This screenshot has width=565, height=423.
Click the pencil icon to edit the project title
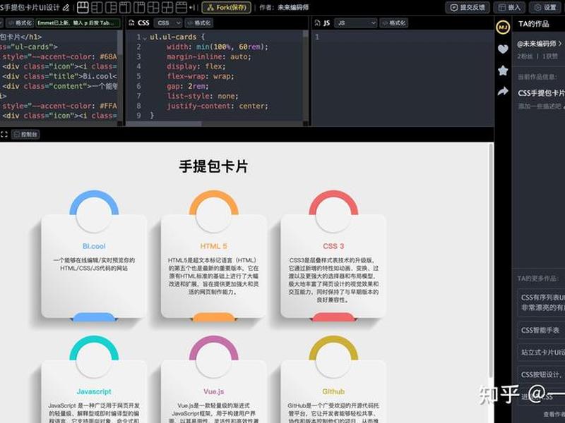pyautogui.click(x=66, y=8)
